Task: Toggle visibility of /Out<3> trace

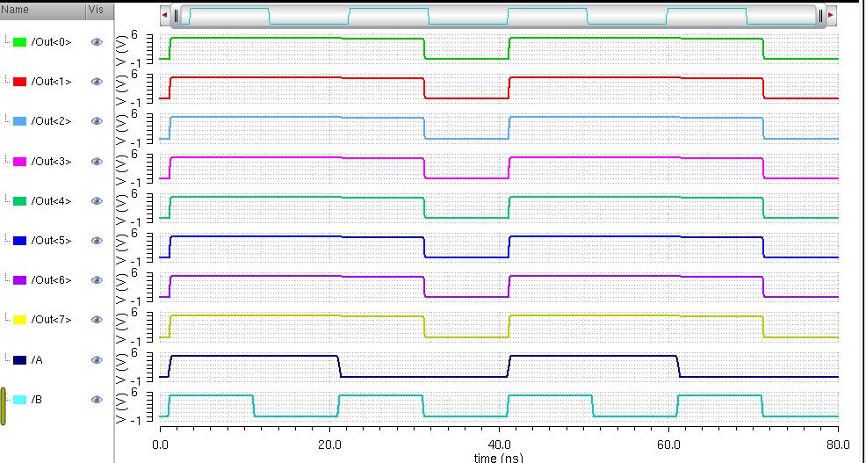Action: tap(97, 162)
